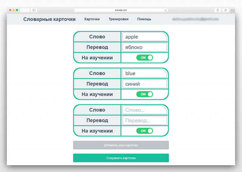Open the blurred account email link

[195, 19]
